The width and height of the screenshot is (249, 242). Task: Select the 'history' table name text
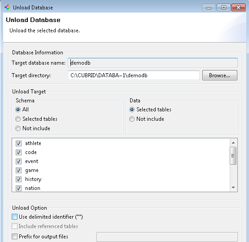click(x=33, y=179)
